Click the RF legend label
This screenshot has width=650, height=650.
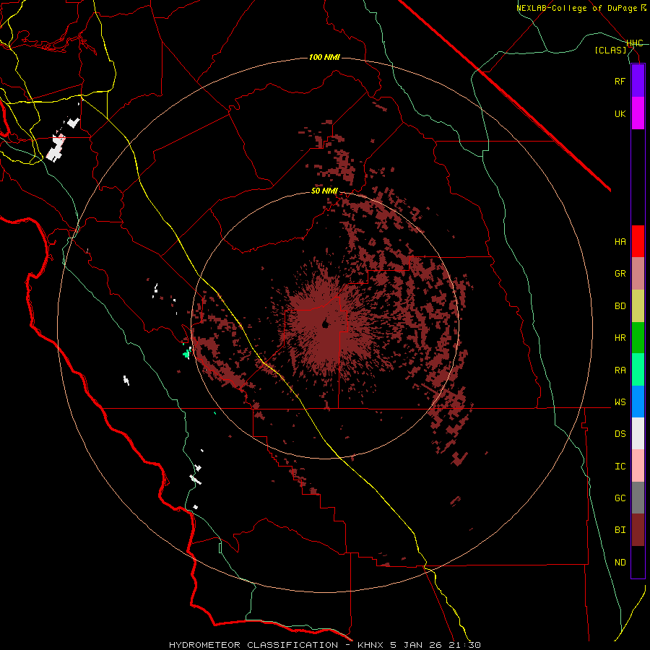pos(620,81)
